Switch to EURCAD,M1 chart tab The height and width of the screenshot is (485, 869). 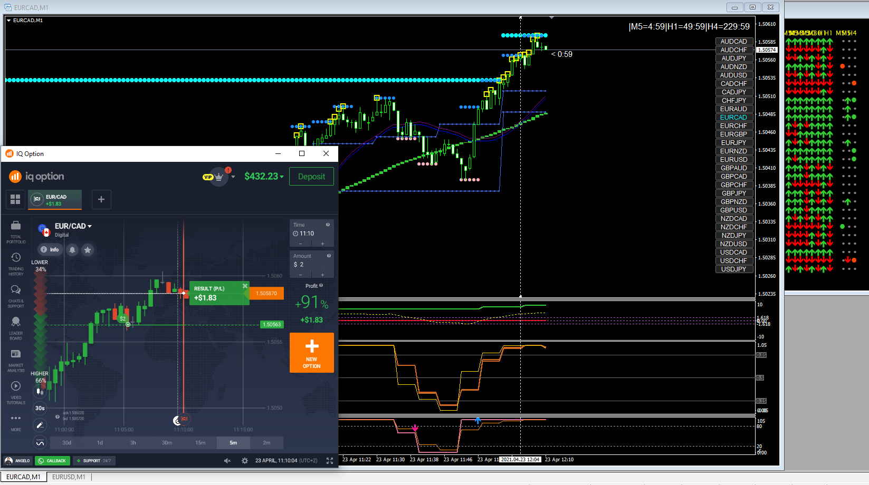tap(23, 477)
